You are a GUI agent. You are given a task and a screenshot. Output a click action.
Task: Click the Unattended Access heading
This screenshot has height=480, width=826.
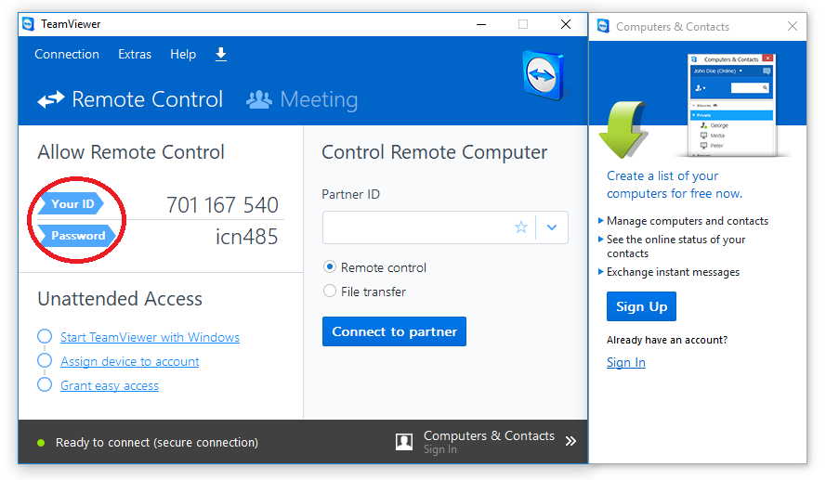120,298
